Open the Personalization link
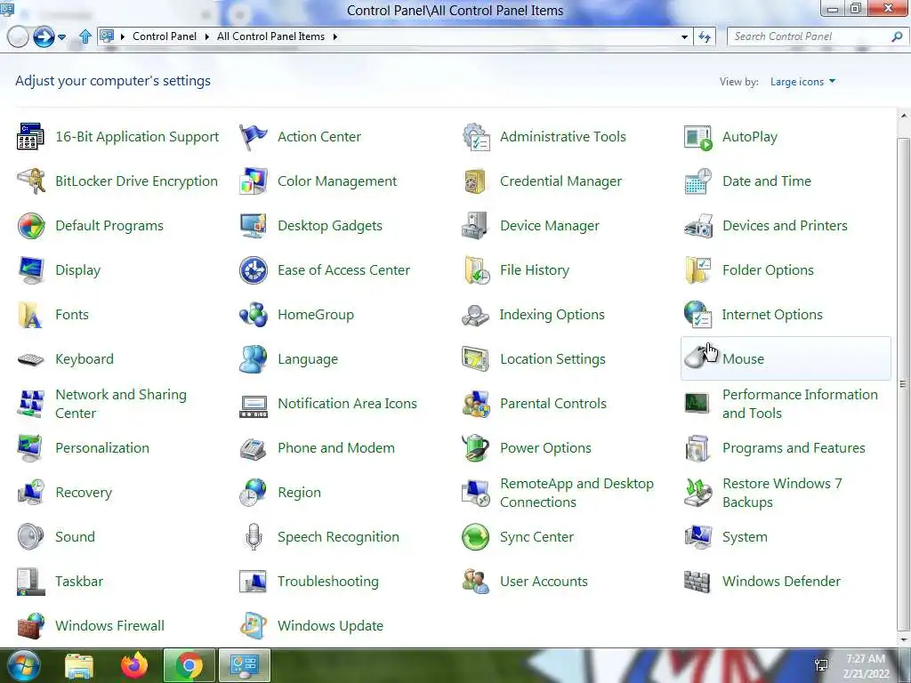This screenshot has width=911, height=683. click(102, 448)
